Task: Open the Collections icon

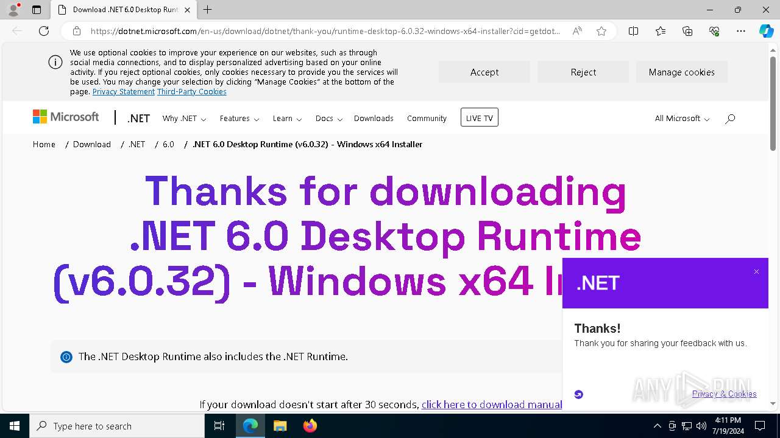Action: pyautogui.click(x=687, y=31)
